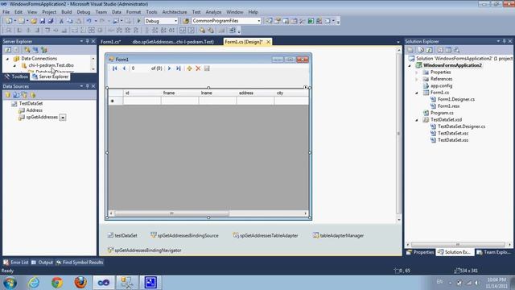Open the Debug configuration dropdown
Viewport: 515px width, 290px height.
(175, 21)
